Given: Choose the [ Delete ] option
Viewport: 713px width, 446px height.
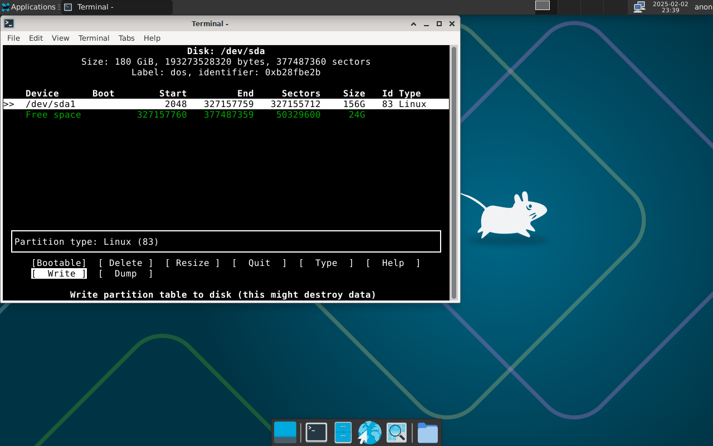Looking at the screenshot, I should [126, 263].
